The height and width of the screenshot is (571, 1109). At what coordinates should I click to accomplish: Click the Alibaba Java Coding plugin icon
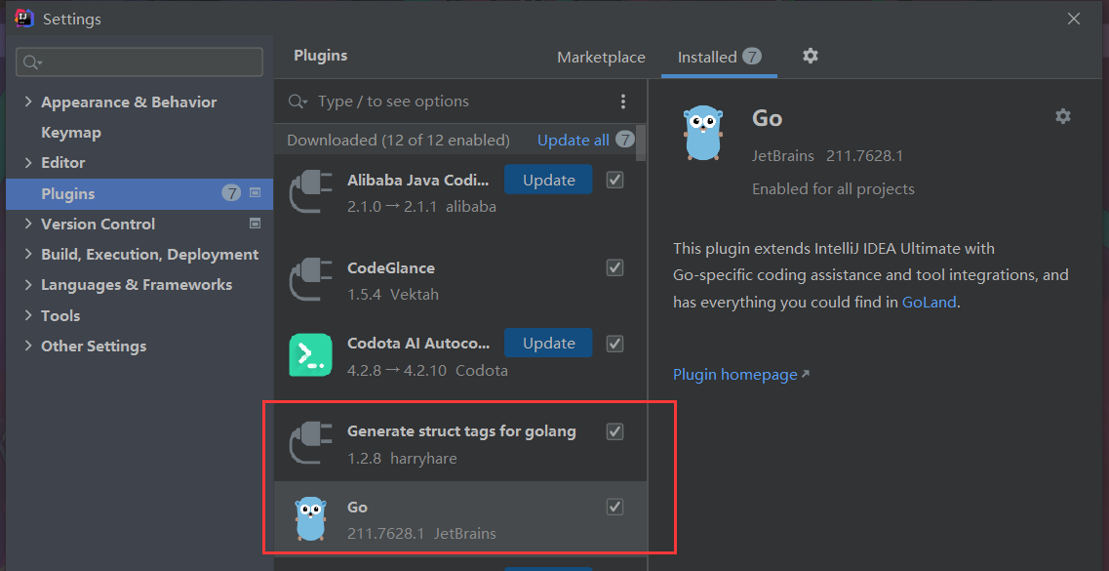pyautogui.click(x=311, y=191)
